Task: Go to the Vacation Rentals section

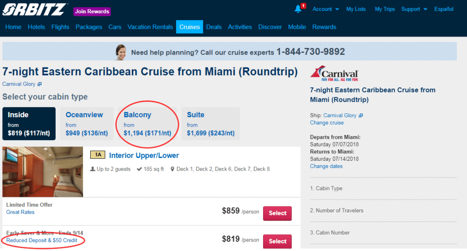Action: [150, 27]
